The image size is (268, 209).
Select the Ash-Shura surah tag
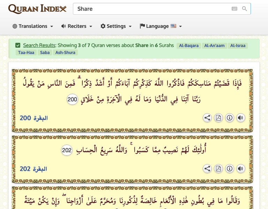65,53
